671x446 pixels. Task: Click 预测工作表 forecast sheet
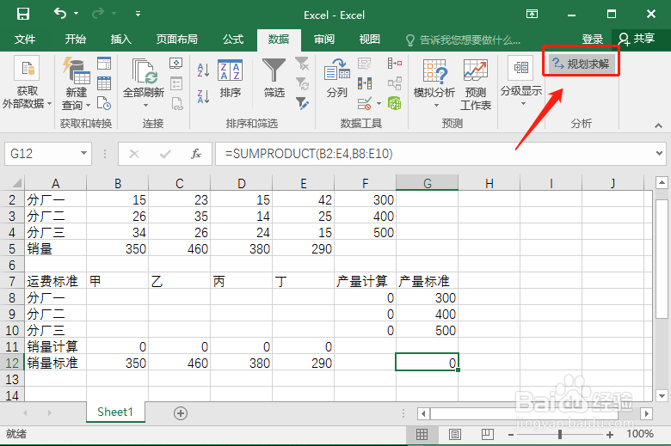pyautogui.click(x=476, y=84)
